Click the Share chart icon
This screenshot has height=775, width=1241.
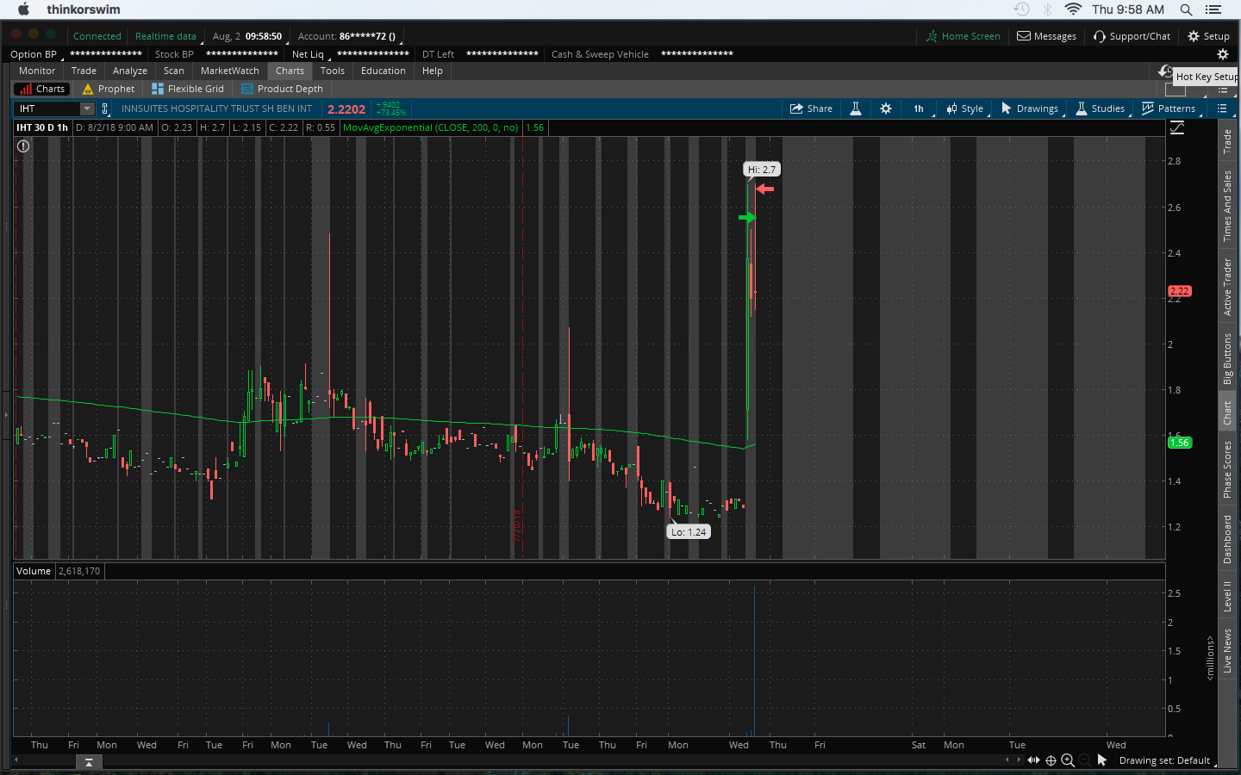[811, 108]
